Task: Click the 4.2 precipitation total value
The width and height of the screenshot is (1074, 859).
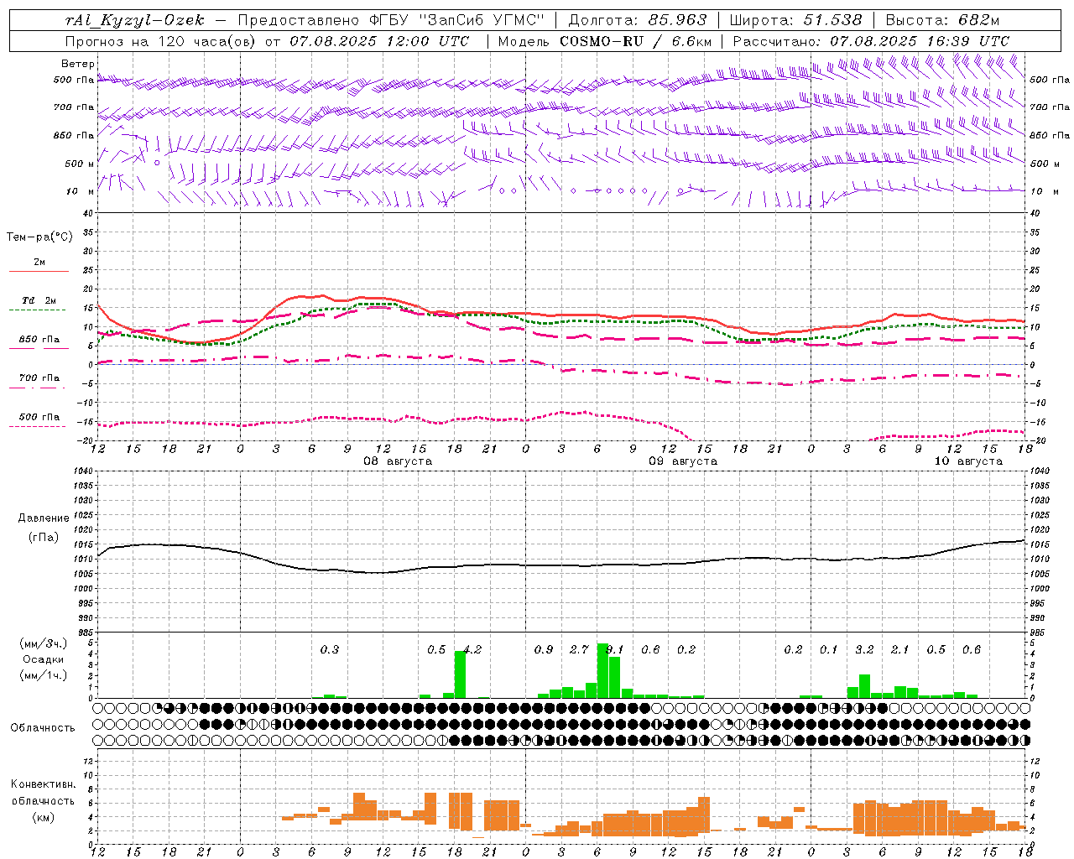Action: pyautogui.click(x=472, y=649)
